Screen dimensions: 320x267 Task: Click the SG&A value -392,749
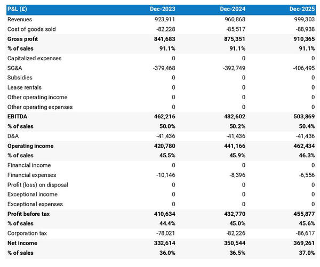pyautogui.click(x=233, y=68)
